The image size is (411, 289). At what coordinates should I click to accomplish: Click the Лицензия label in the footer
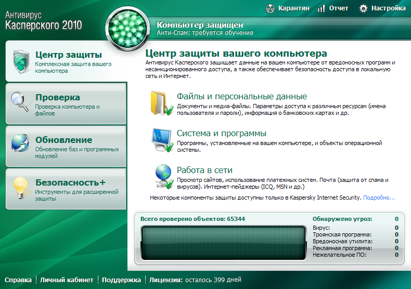[x=166, y=280]
